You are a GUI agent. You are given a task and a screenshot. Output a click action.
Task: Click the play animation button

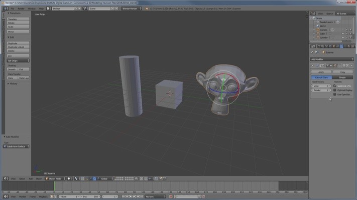135,196
